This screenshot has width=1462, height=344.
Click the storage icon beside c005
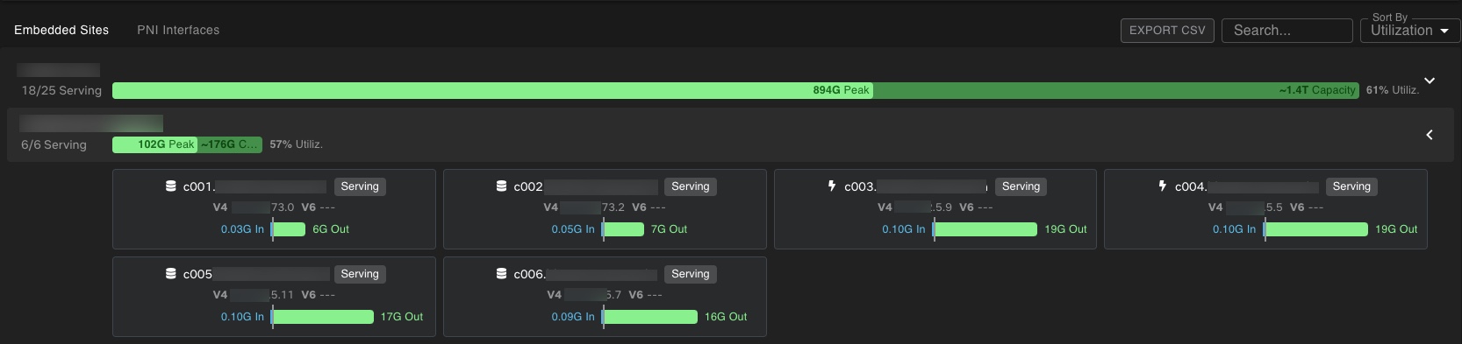tap(171, 273)
